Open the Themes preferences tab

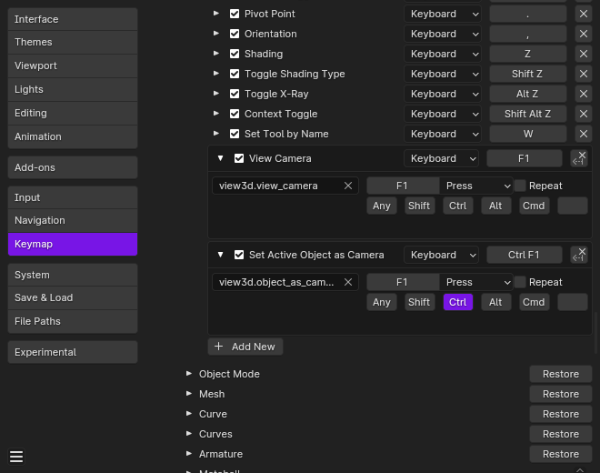point(73,42)
